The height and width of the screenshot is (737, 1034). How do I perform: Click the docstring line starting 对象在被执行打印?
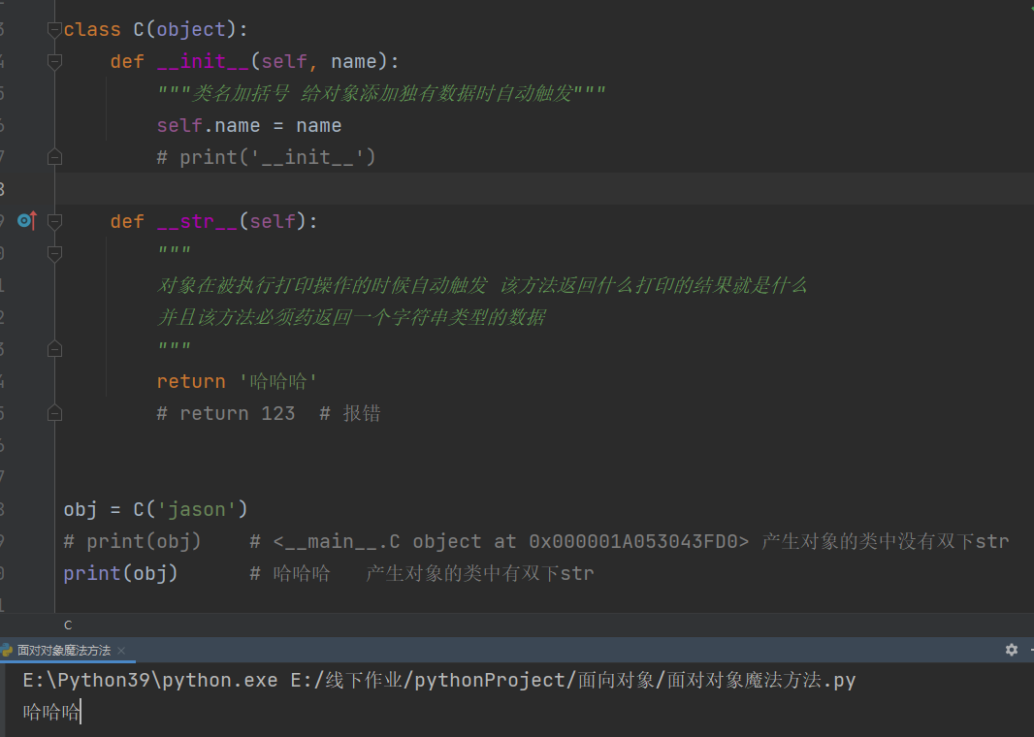click(482, 285)
